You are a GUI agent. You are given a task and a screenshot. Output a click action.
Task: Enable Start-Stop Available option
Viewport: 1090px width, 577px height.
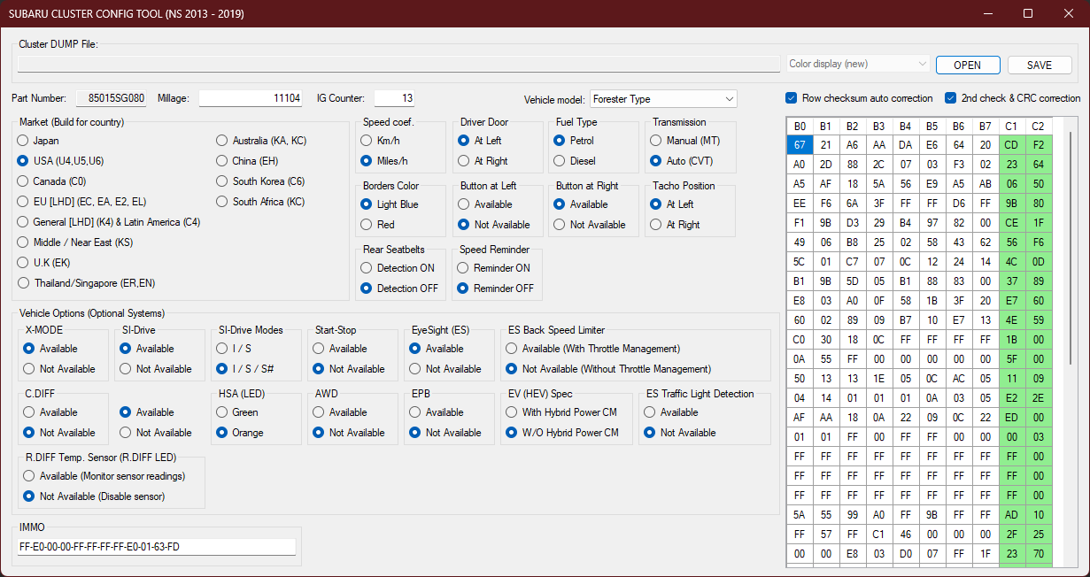(319, 349)
